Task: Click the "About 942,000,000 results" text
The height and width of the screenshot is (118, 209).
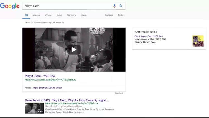Action: 45,23
